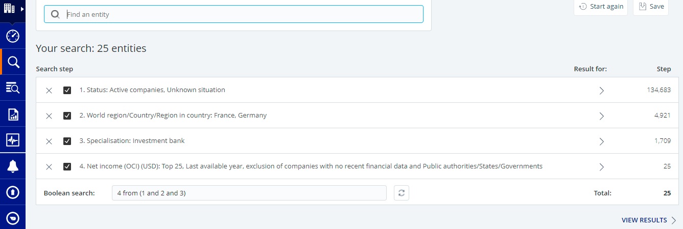Open the dashboard gauge icon in sidebar
The image size is (683, 229).
13,36
